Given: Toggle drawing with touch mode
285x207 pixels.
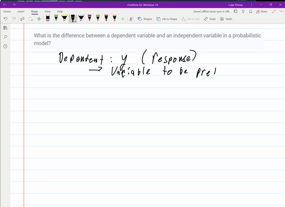Looking at the screenshot, I should 131,19.
